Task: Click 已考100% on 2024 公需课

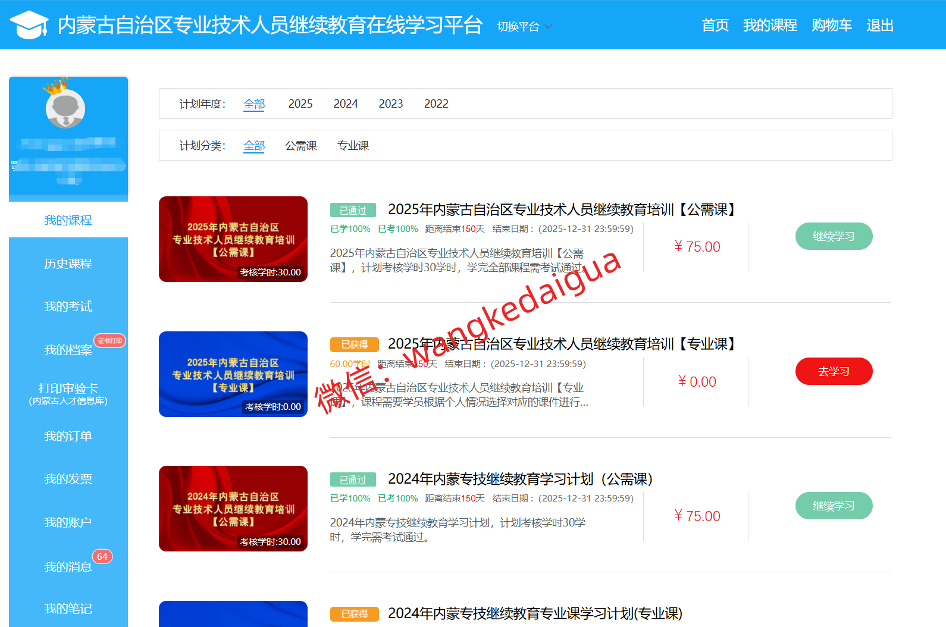Action: click(398, 499)
